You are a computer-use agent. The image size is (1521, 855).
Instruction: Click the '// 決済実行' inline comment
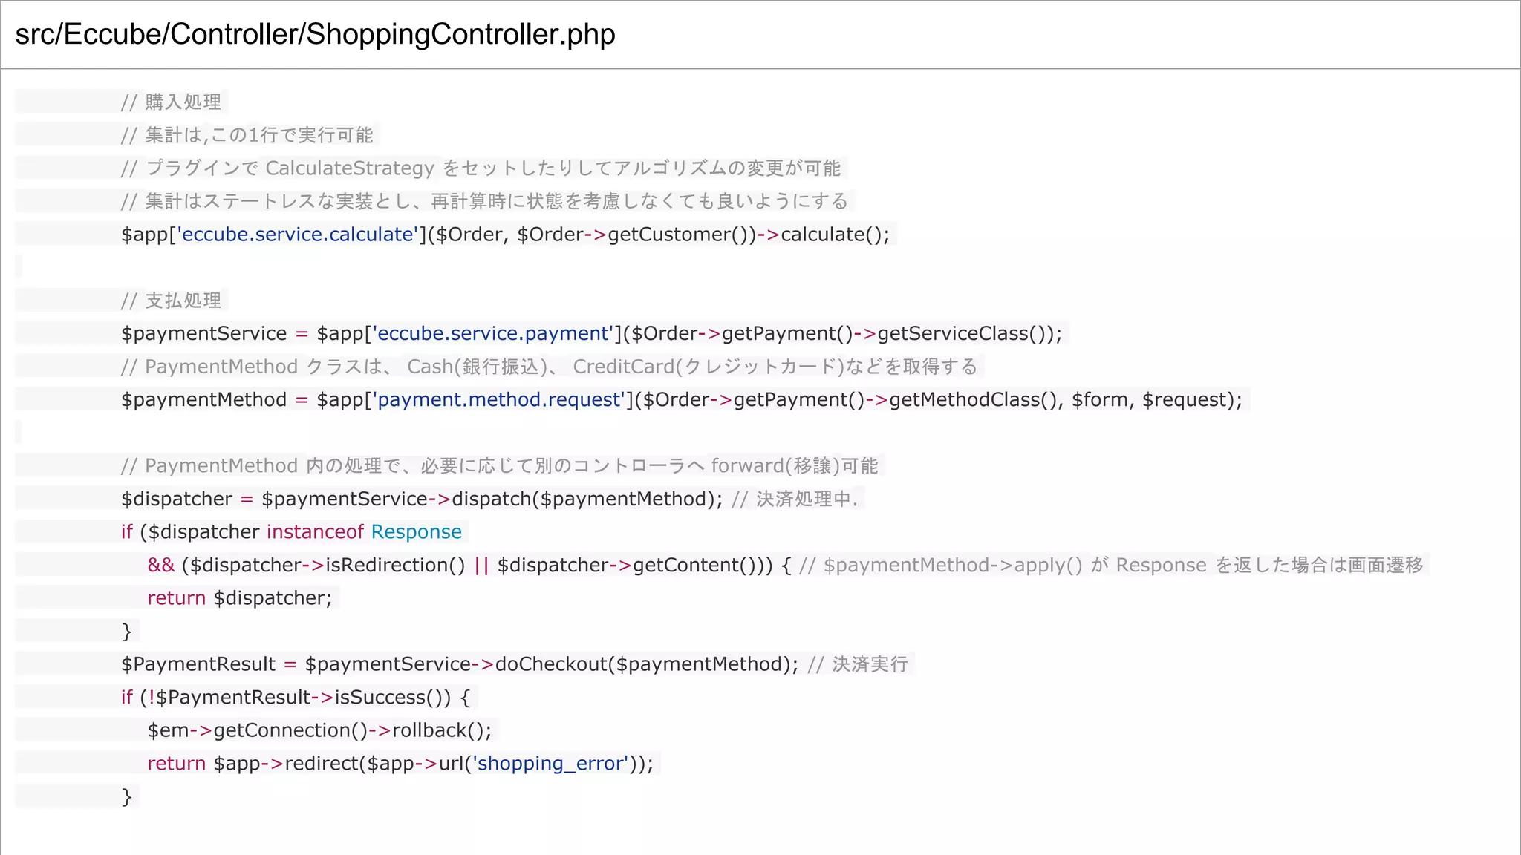pos(857,664)
